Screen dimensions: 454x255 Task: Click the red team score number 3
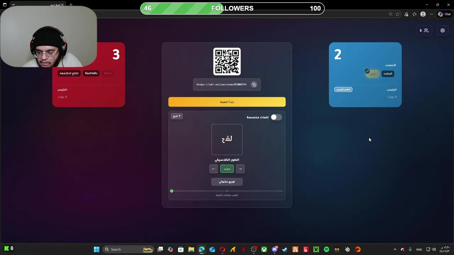(116, 55)
